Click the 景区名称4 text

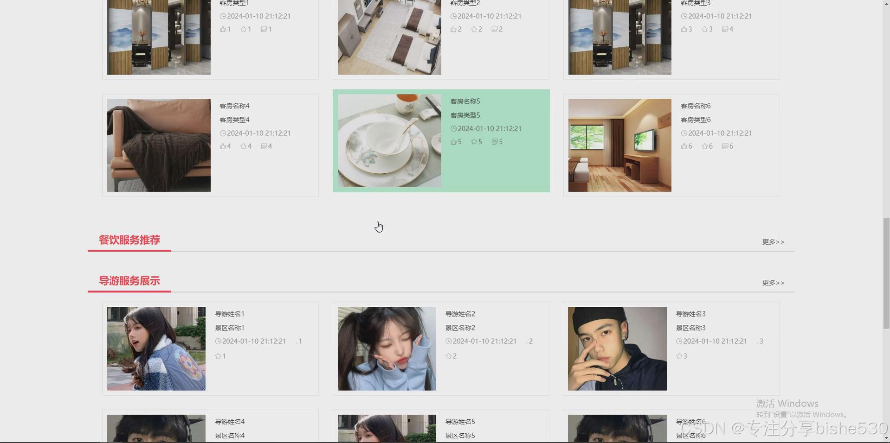click(x=230, y=436)
